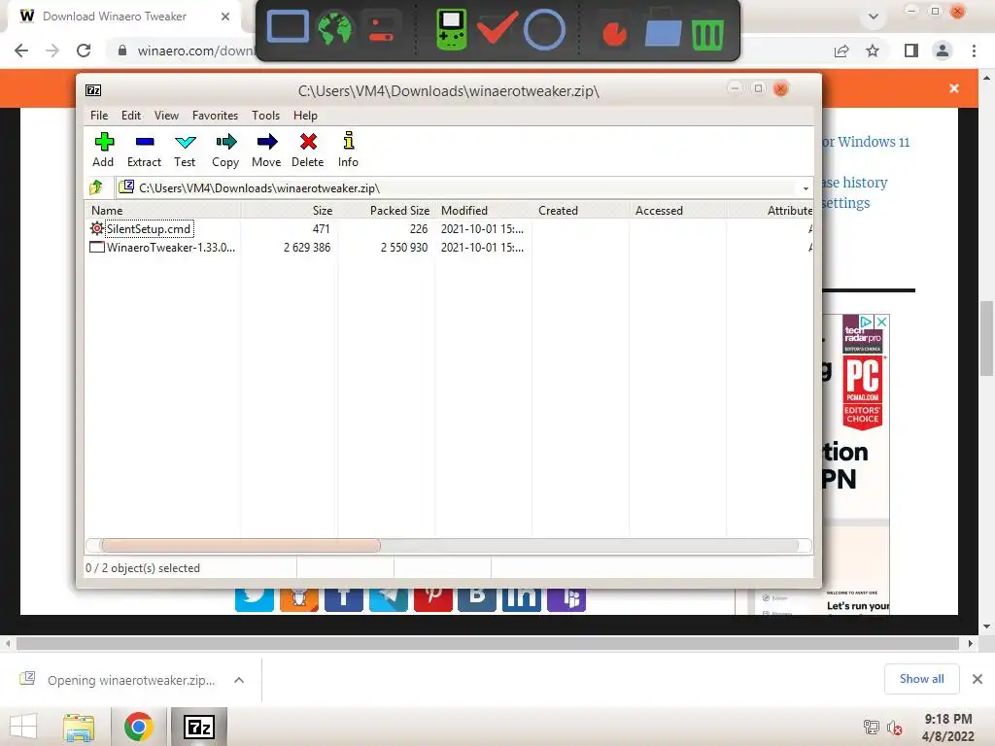Sort files by the Name column
The height and width of the screenshot is (746, 995).
pos(162,210)
